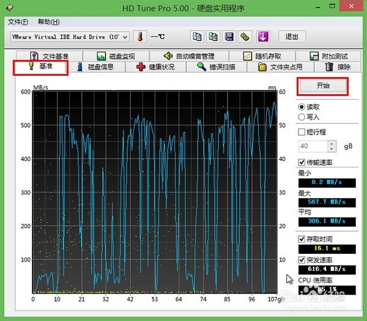Viewport: 367px width, 321px height.
Task: Click the 306.1 MB/s average value
Action: tap(327, 221)
